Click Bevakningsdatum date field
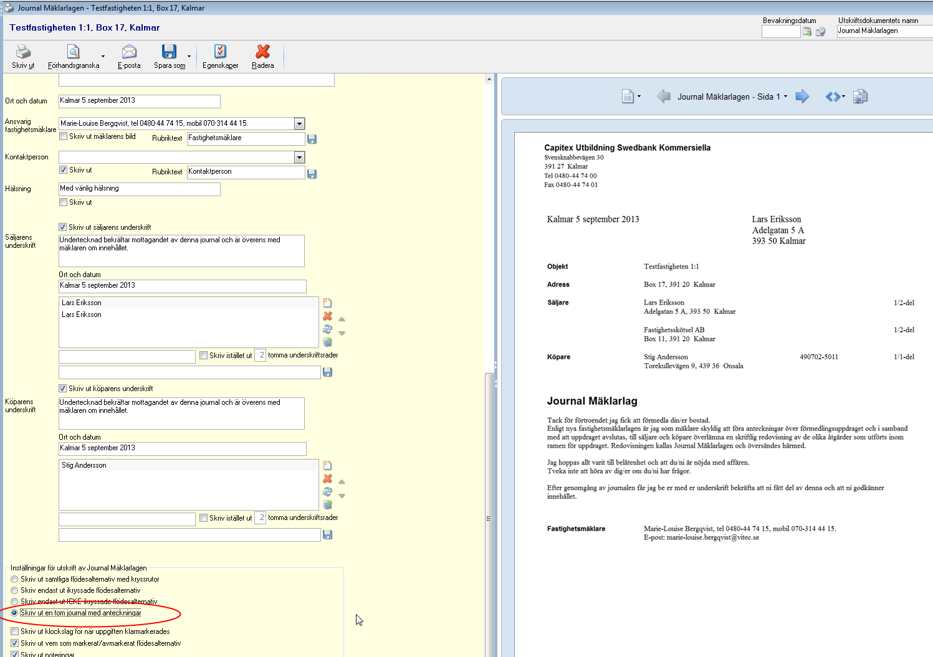 [781, 31]
